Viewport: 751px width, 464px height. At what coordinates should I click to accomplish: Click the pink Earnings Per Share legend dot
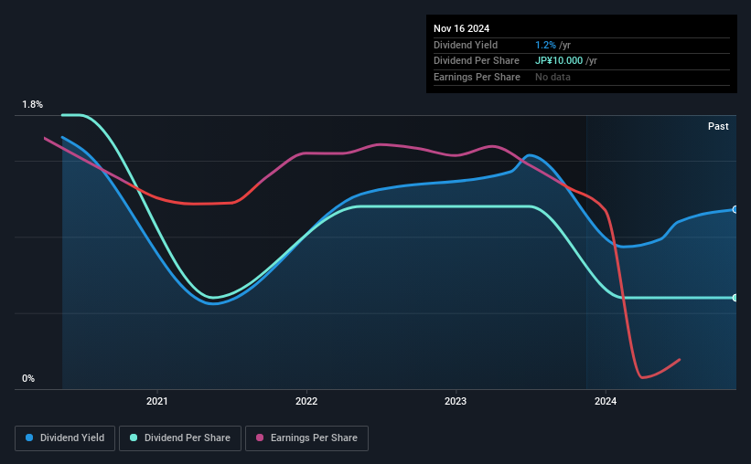260,438
